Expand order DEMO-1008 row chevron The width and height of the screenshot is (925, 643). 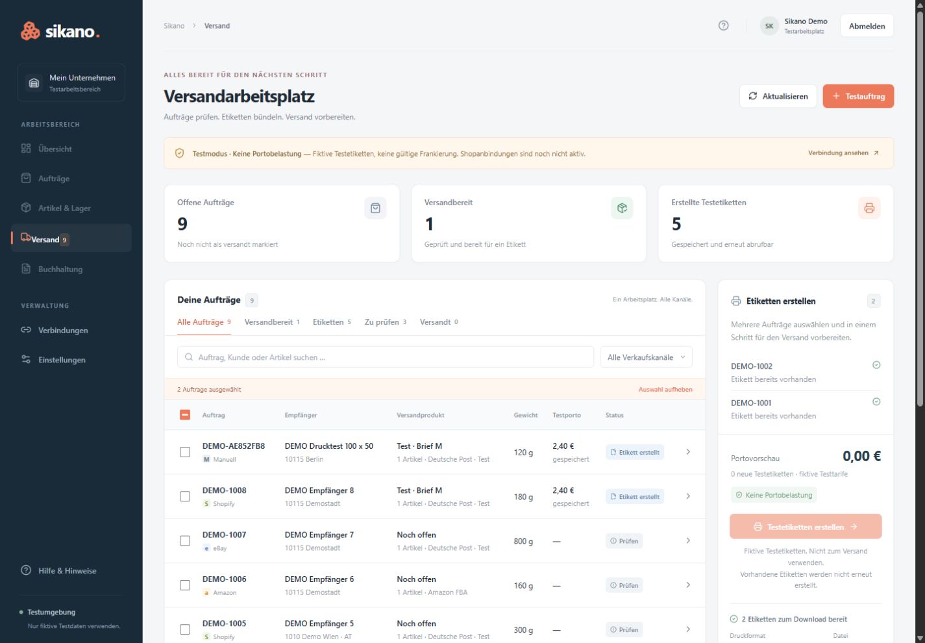point(688,496)
